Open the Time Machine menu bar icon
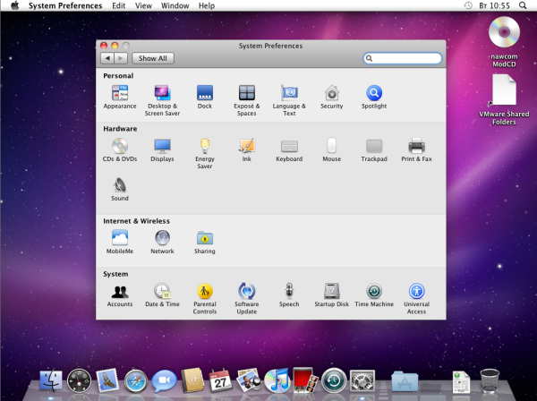This screenshot has height=401, width=537. coord(468,5)
